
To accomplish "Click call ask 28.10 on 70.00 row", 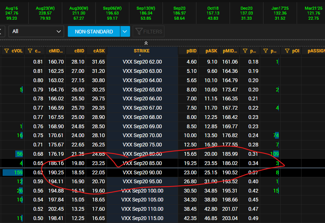I will (98, 135).
